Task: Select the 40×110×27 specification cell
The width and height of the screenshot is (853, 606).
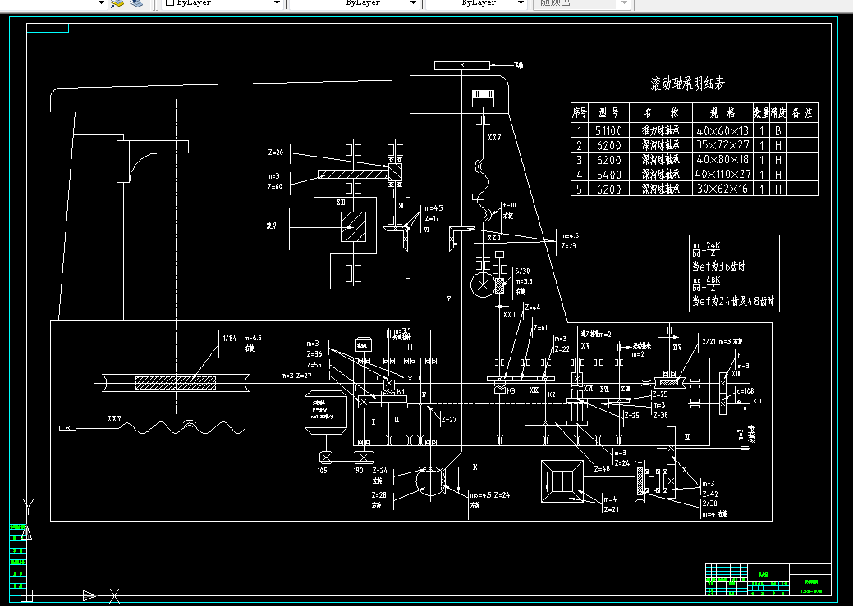Action: 723,175
